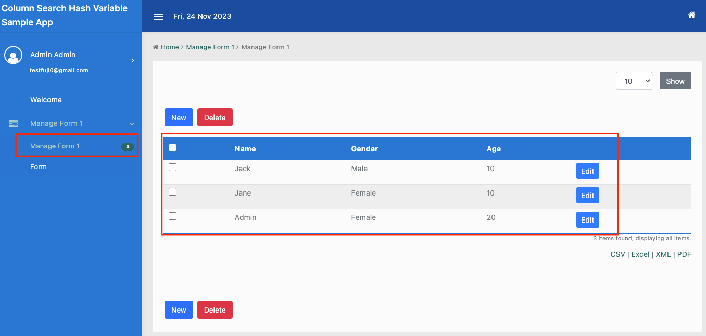Check the checkbox for Jack's row
Screen dimensions: 706x336
(x=173, y=167)
